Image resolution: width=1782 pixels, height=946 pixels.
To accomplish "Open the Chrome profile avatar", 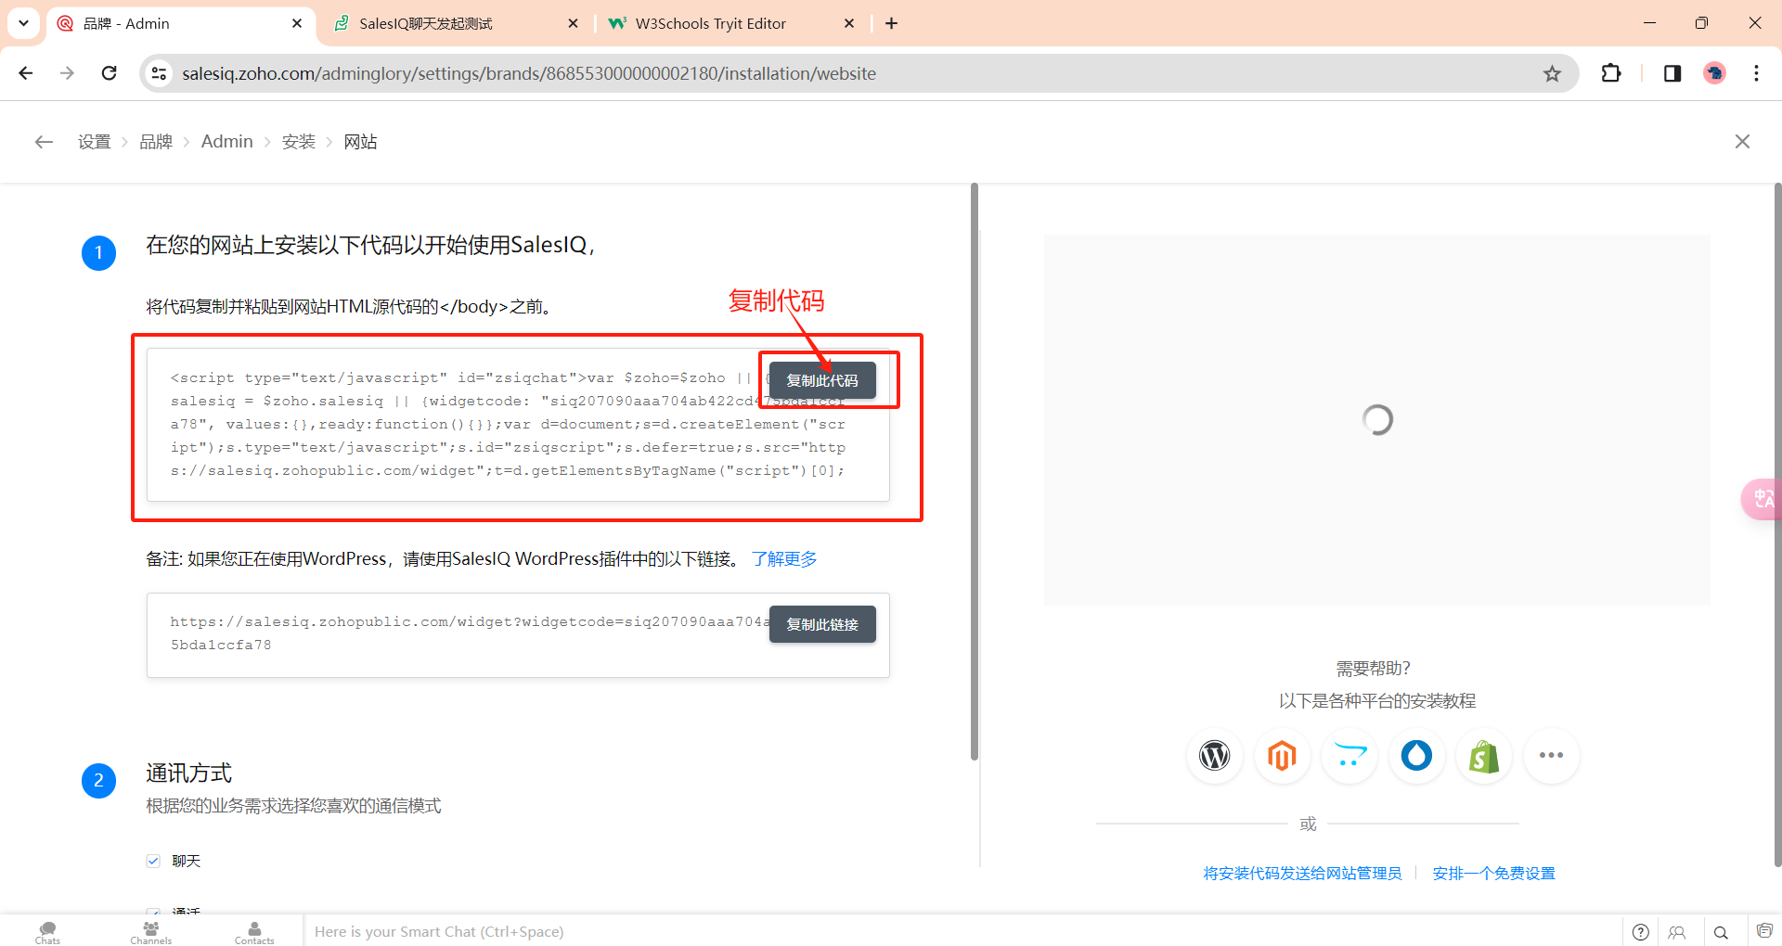I will tap(1714, 73).
